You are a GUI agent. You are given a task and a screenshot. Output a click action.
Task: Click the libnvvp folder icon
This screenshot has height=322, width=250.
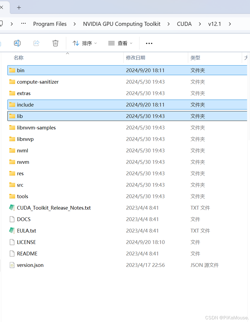tap(12, 139)
